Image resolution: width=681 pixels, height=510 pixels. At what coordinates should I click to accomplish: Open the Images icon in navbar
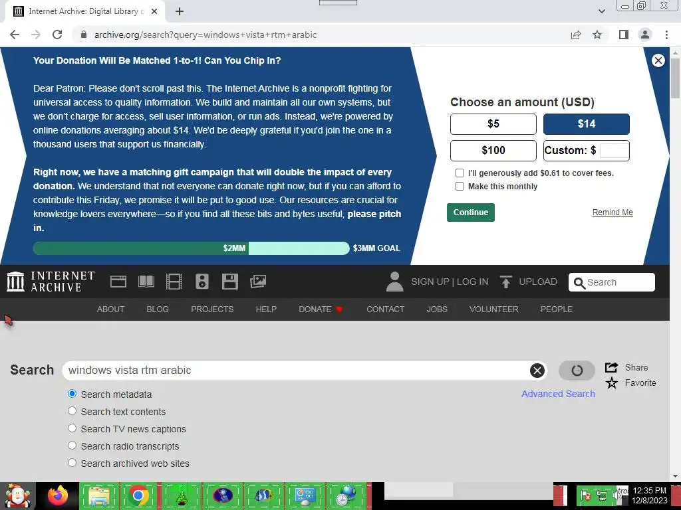[258, 282]
